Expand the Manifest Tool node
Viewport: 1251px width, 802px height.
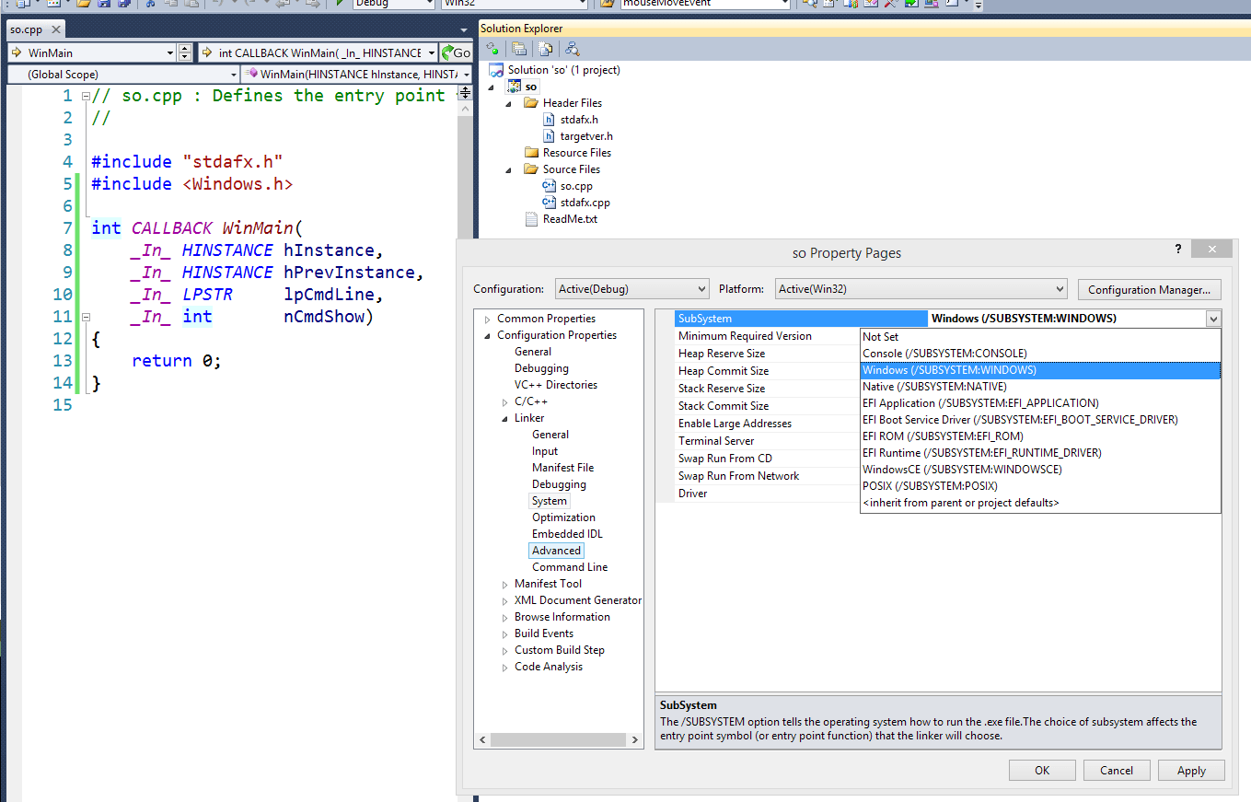click(x=504, y=584)
